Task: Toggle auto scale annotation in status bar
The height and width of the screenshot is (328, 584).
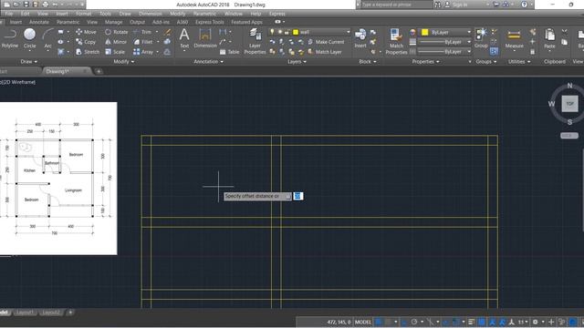Action: pos(502,322)
